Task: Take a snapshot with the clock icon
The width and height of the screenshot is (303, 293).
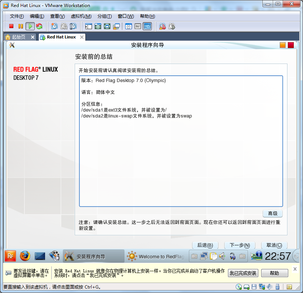Action: tap(54, 26)
